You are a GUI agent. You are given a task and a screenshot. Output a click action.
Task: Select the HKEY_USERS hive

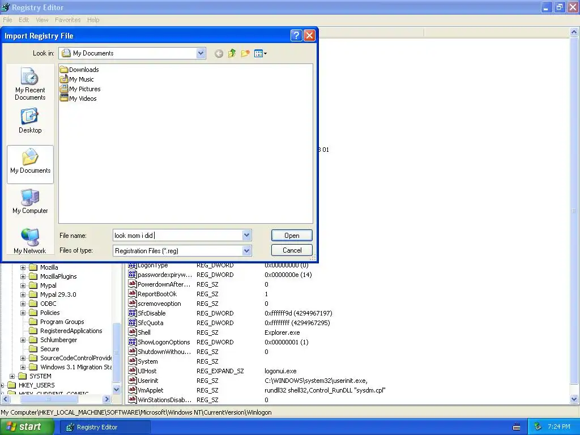point(31,385)
